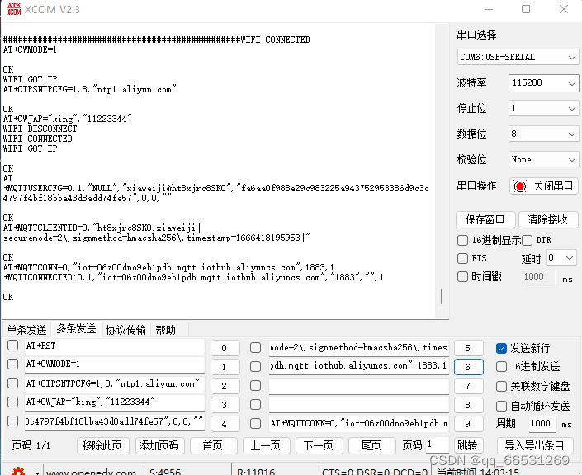Image resolution: width=582 pixels, height=475 pixels.
Task: Send command with button 1
Action: (x=225, y=367)
